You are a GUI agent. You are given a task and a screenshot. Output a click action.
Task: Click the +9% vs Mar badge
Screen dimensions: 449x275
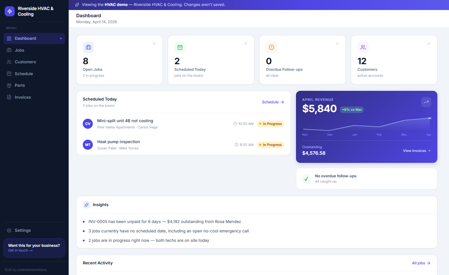click(x=352, y=110)
